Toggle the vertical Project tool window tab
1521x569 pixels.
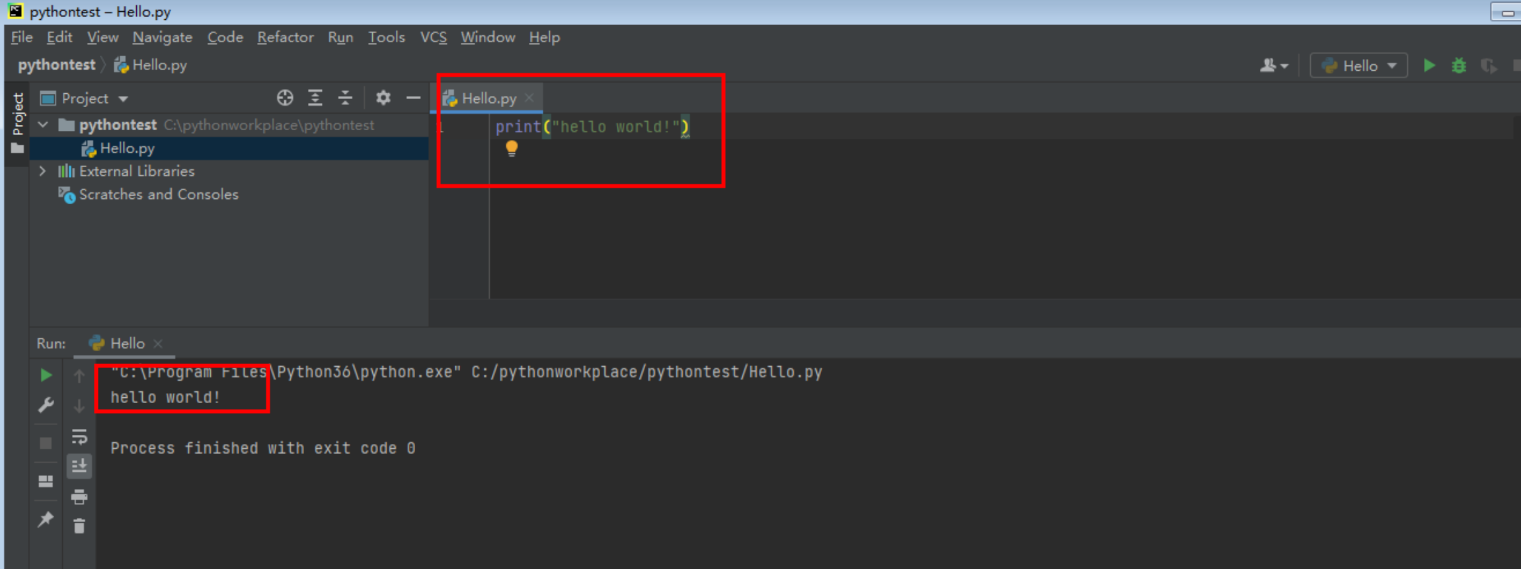(x=18, y=114)
